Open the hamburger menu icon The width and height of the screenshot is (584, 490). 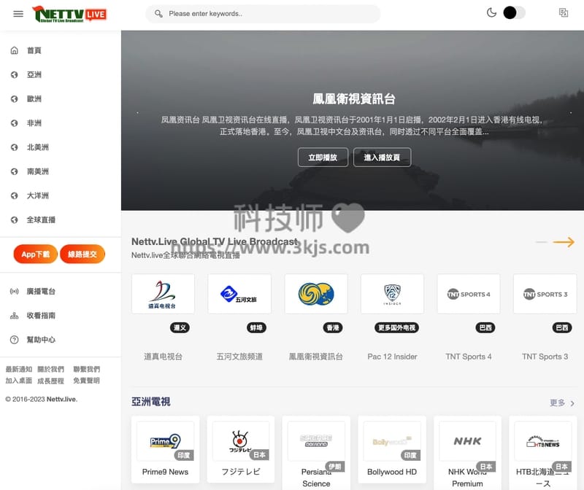point(18,14)
